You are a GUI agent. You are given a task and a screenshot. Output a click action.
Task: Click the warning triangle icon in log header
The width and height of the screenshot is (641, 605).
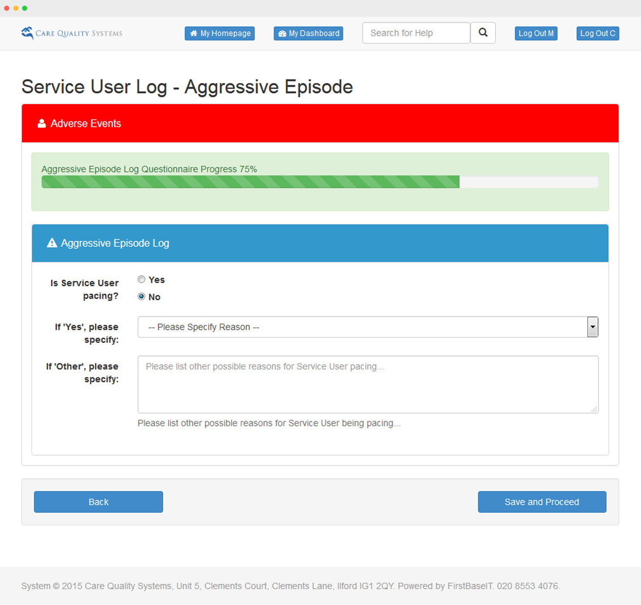52,243
